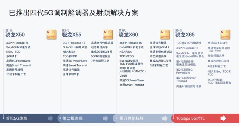Select the timeline dot before 提升性能标杆
The height and width of the screenshot is (126, 239).
(117, 118)
